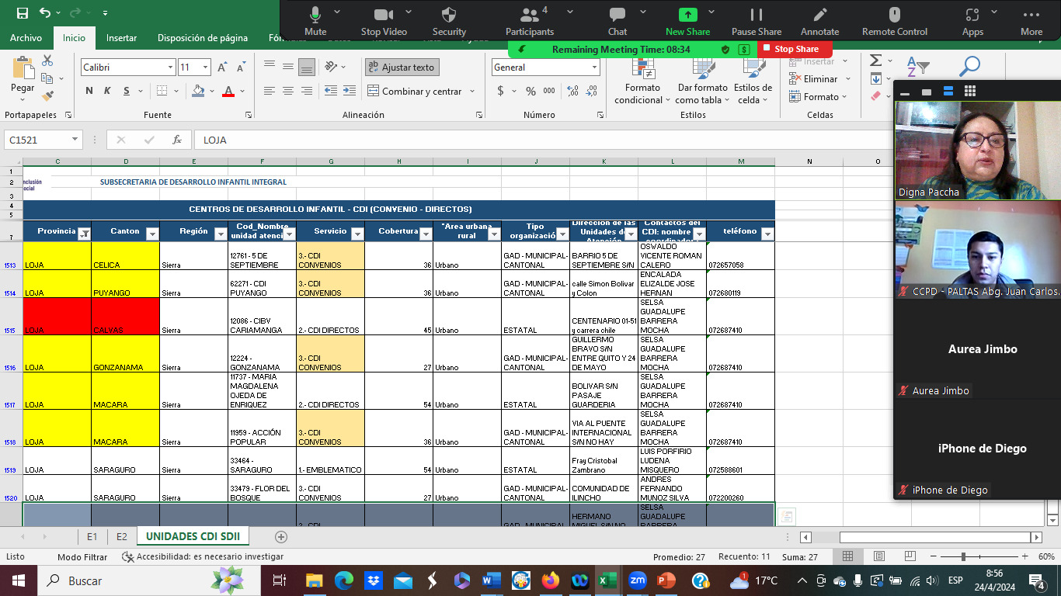Switch to sheet tab E2

pyautogui.click(x=121, y=536)
